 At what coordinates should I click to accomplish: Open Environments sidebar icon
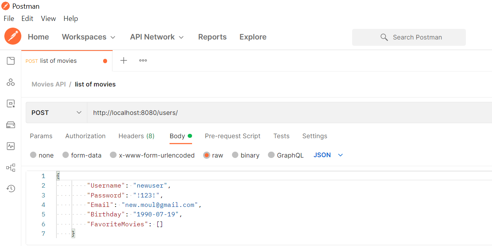11,104
